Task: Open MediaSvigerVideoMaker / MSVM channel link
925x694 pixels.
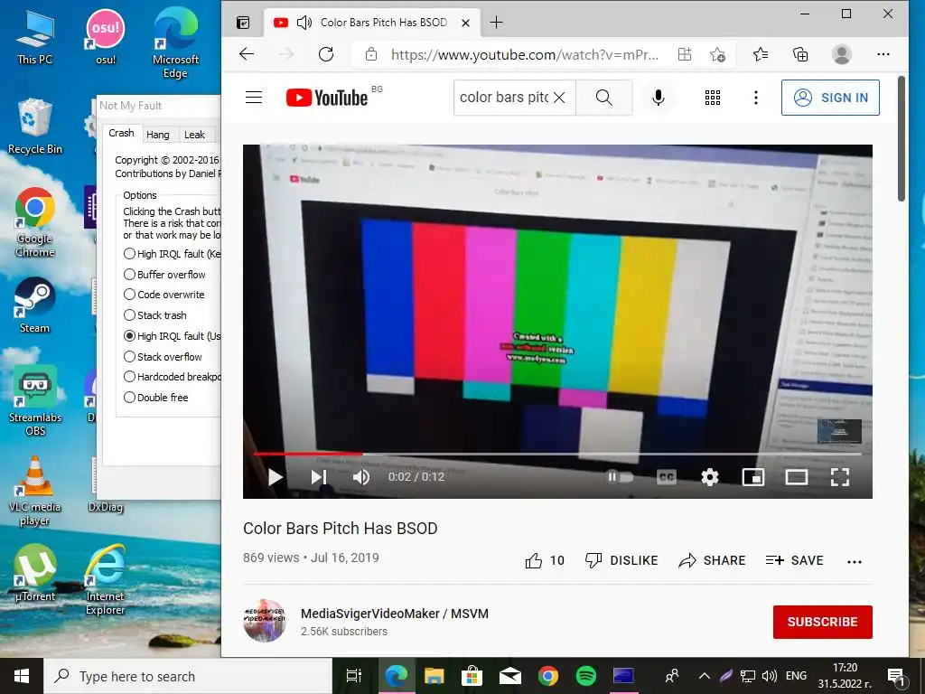Action: (395, 614)
